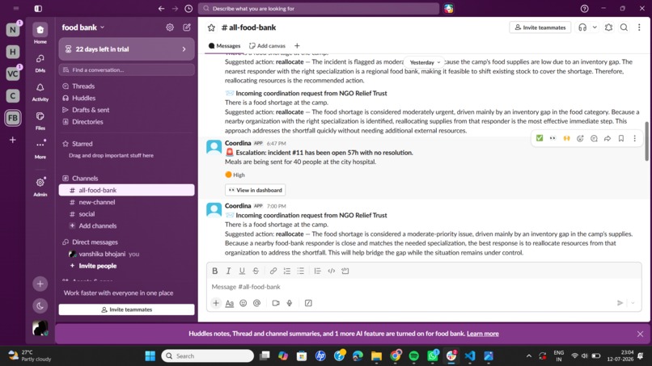The width and height of the screenshot is (652, 366).
Task: Open sidebar preferences gear icon
Action: tap(170, 27)
